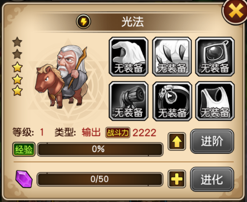Click the yellow plus add-shards button

177,179
